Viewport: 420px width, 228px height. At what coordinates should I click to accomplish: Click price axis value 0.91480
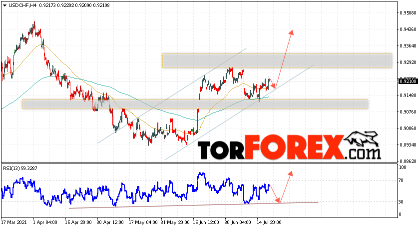(x=408, y=95)
